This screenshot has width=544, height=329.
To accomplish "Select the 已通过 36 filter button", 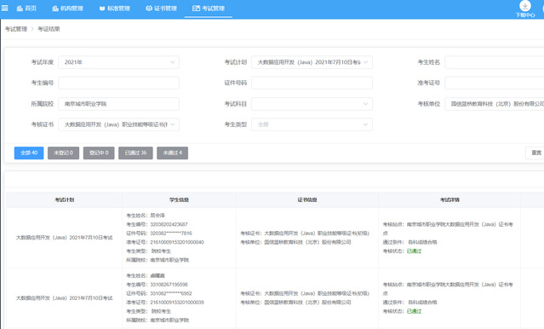I will (x=135, y=153).
